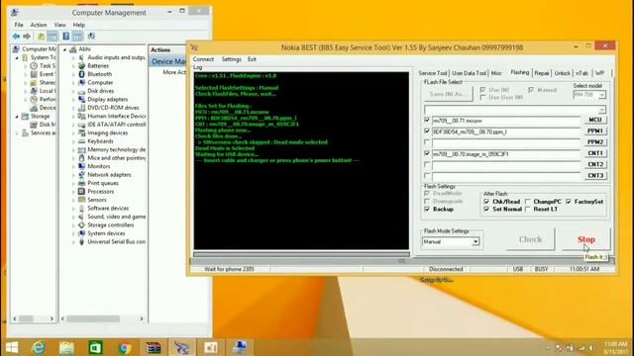Screen dimensions: 634x356
Task: Expand the Human Interface Devices node
Action: click(x=73, y=117)
